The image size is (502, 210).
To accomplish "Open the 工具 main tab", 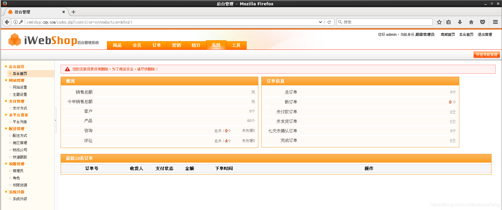I will 236,45.
